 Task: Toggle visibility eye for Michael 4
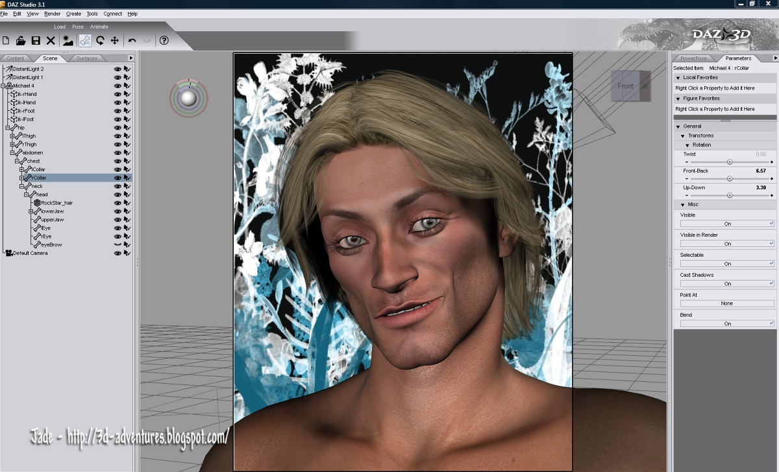coord(118,86)
